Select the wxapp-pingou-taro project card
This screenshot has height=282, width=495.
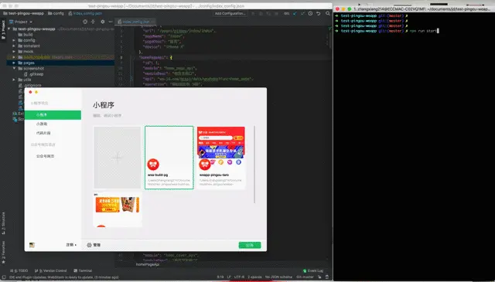[221, 158]
